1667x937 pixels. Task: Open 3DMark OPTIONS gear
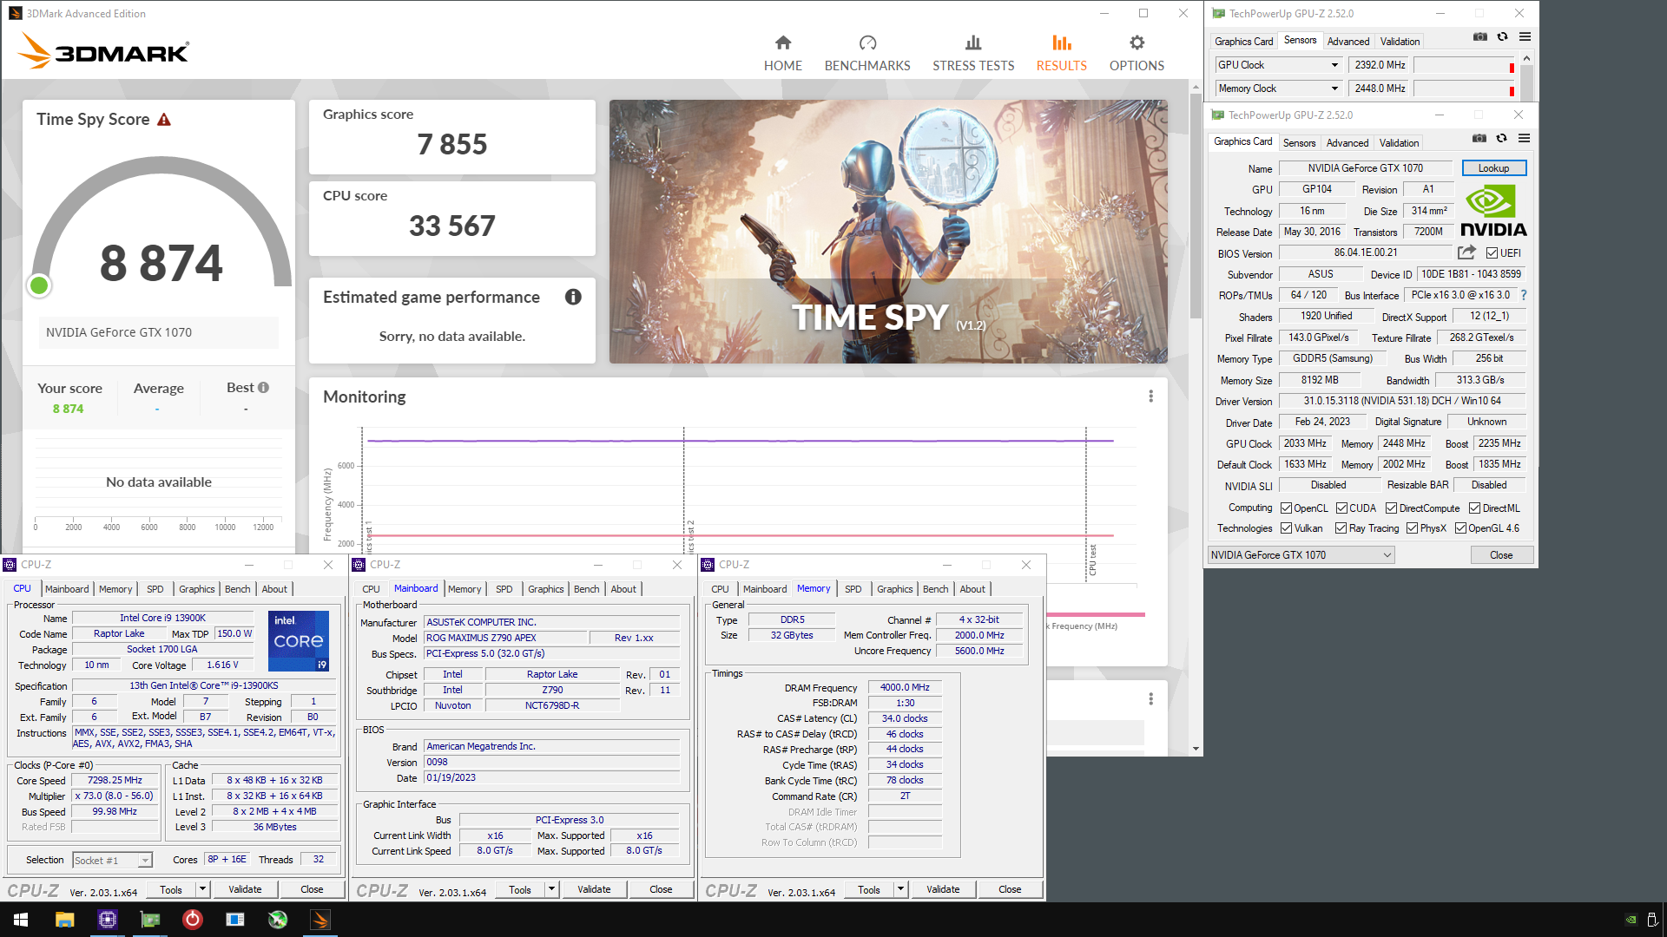(1137, 53)
